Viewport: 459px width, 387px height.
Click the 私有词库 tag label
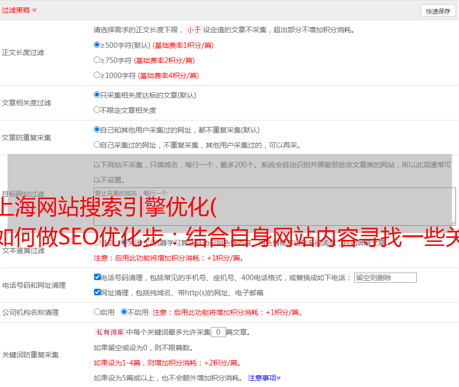[x=109, y=332]
